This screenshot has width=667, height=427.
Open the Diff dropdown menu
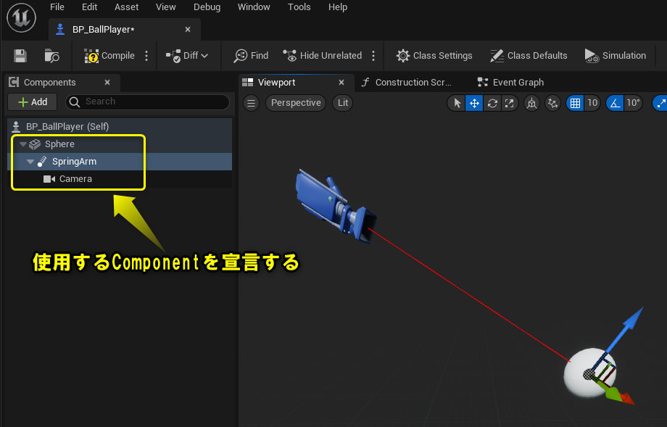[x=188, y=55]
